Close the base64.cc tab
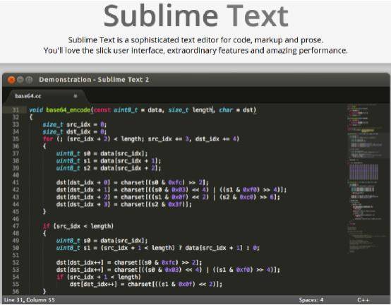This screenshot has width=391, height=305. click(76, 96)
